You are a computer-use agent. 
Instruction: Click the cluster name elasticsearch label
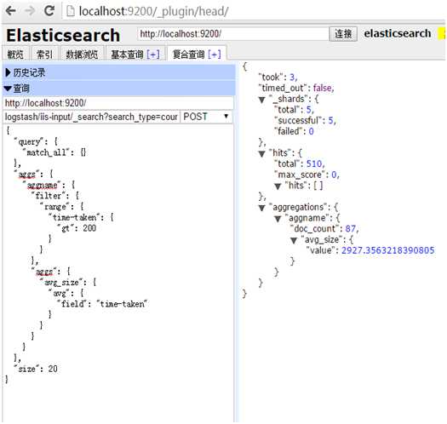coord(398,34)
